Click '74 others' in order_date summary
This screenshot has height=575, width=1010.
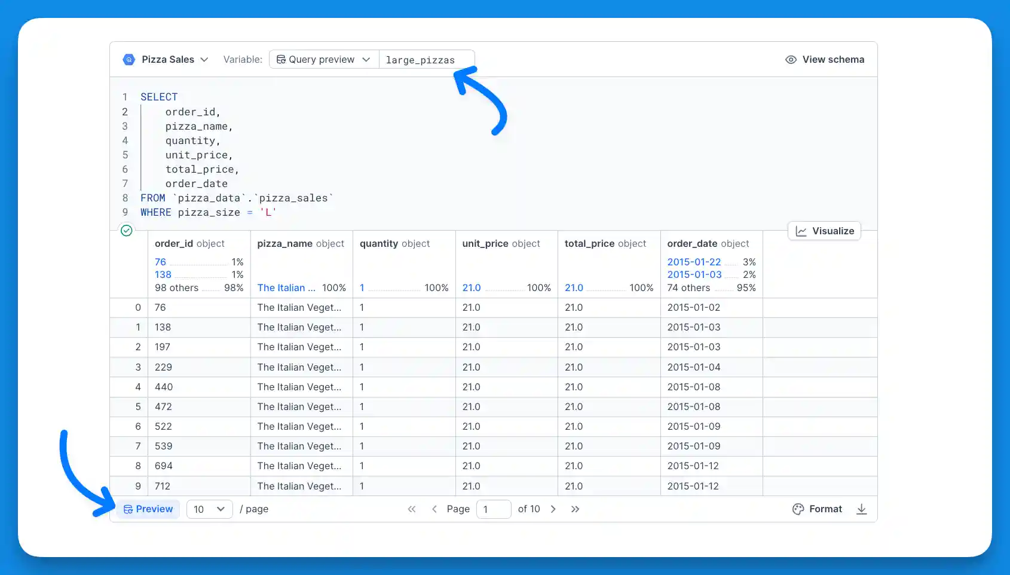[x=688, y=287]
